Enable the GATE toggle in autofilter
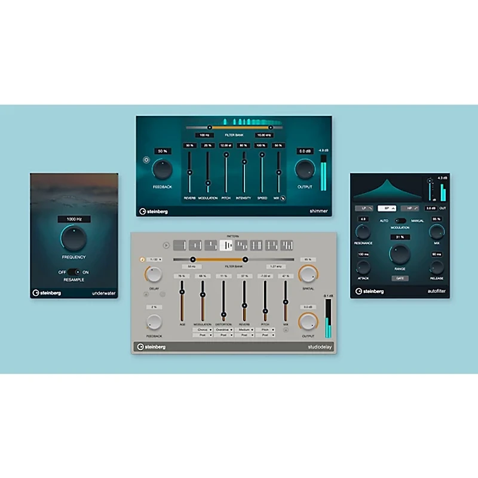The height and width of the screenshot is (478, 478). 400,278
